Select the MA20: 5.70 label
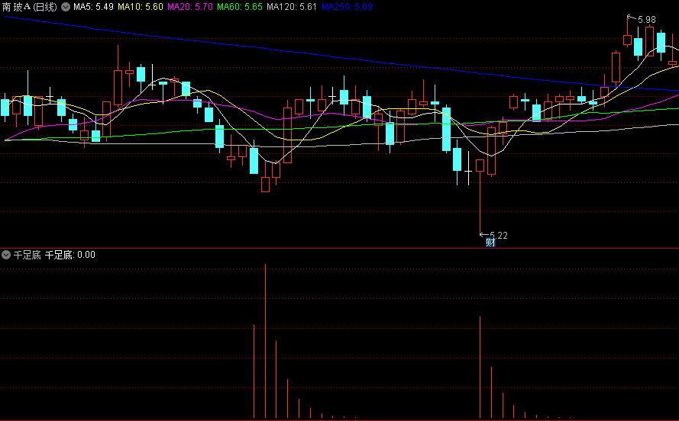 click(190, 7)
